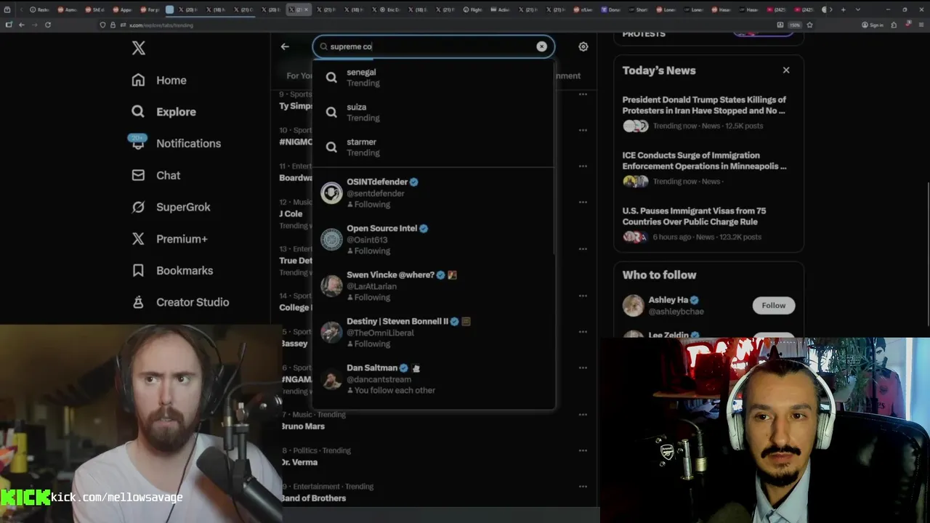The height and width of the screenshot is (523, 930).
Task: Open more options for Band of Brothers
Action: [583, 486]
